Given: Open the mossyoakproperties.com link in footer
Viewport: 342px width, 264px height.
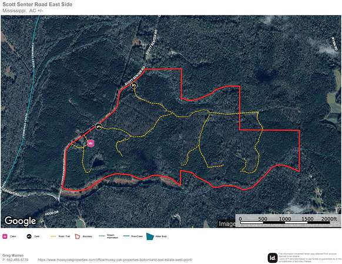Looking at the screenshot, I should point(115,260).
